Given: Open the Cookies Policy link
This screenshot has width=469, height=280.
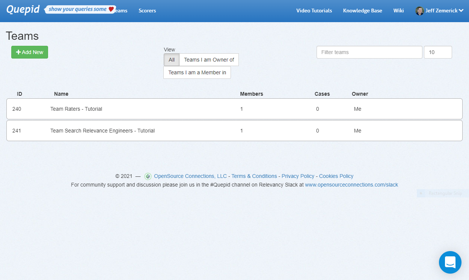Looking at the screenshot, I should point(336,176).
